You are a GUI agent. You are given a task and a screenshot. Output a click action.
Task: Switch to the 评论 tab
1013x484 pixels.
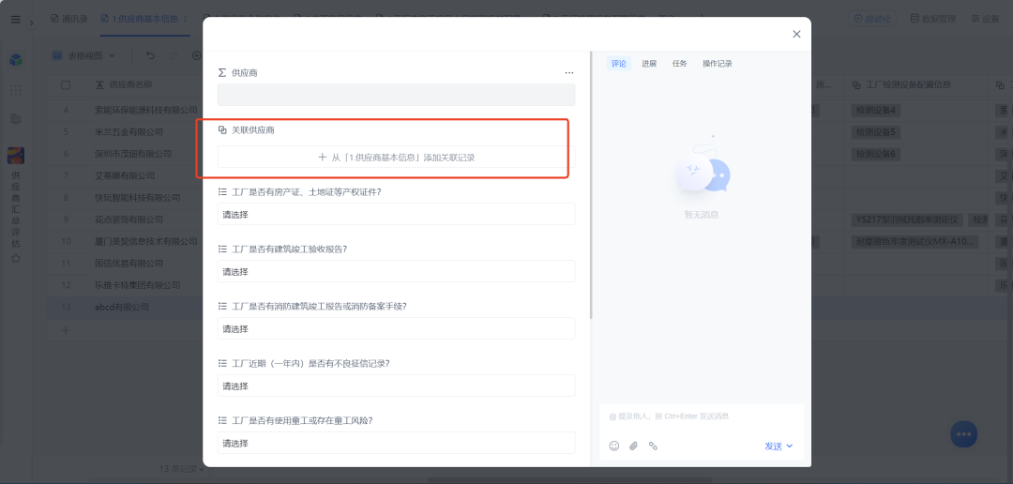[618, 64]
